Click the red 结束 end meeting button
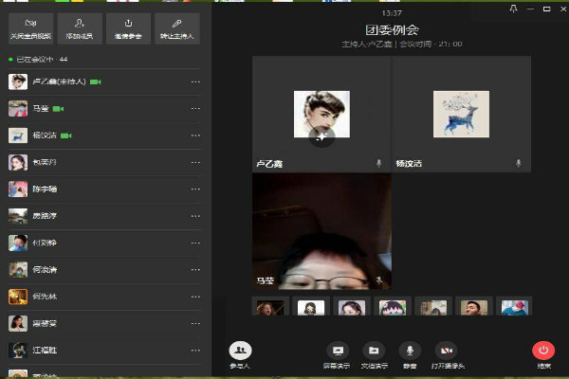 (543, 352)
